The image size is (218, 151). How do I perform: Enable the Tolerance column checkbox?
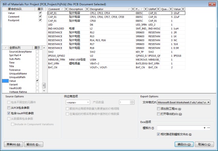[x=37, y=70]
